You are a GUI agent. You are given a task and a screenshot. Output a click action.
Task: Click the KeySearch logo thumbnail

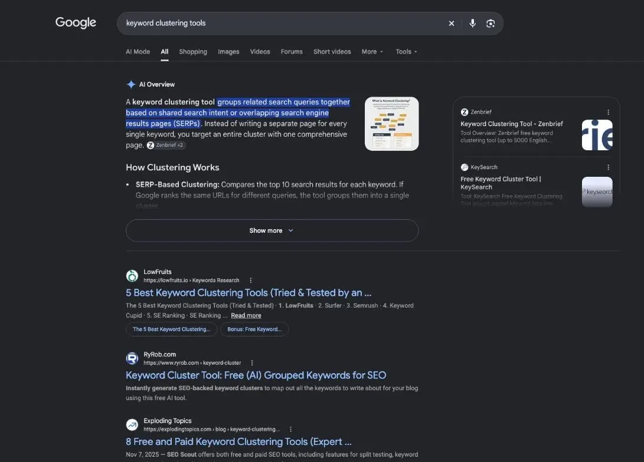click(x=597, y=192)
